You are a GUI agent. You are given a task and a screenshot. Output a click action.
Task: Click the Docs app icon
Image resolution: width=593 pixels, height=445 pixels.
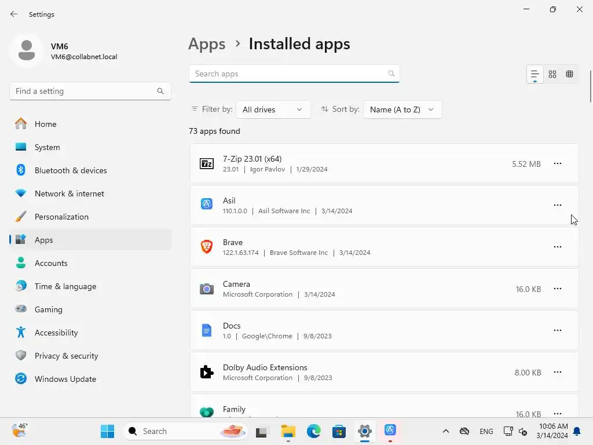(207, 330)
